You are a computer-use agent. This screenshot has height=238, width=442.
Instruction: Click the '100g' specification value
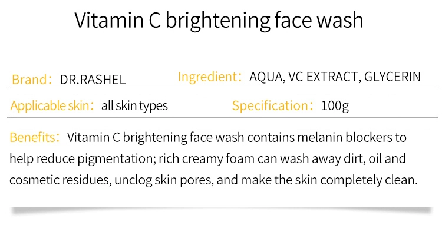pyautogui.click(x=335, y=107)
